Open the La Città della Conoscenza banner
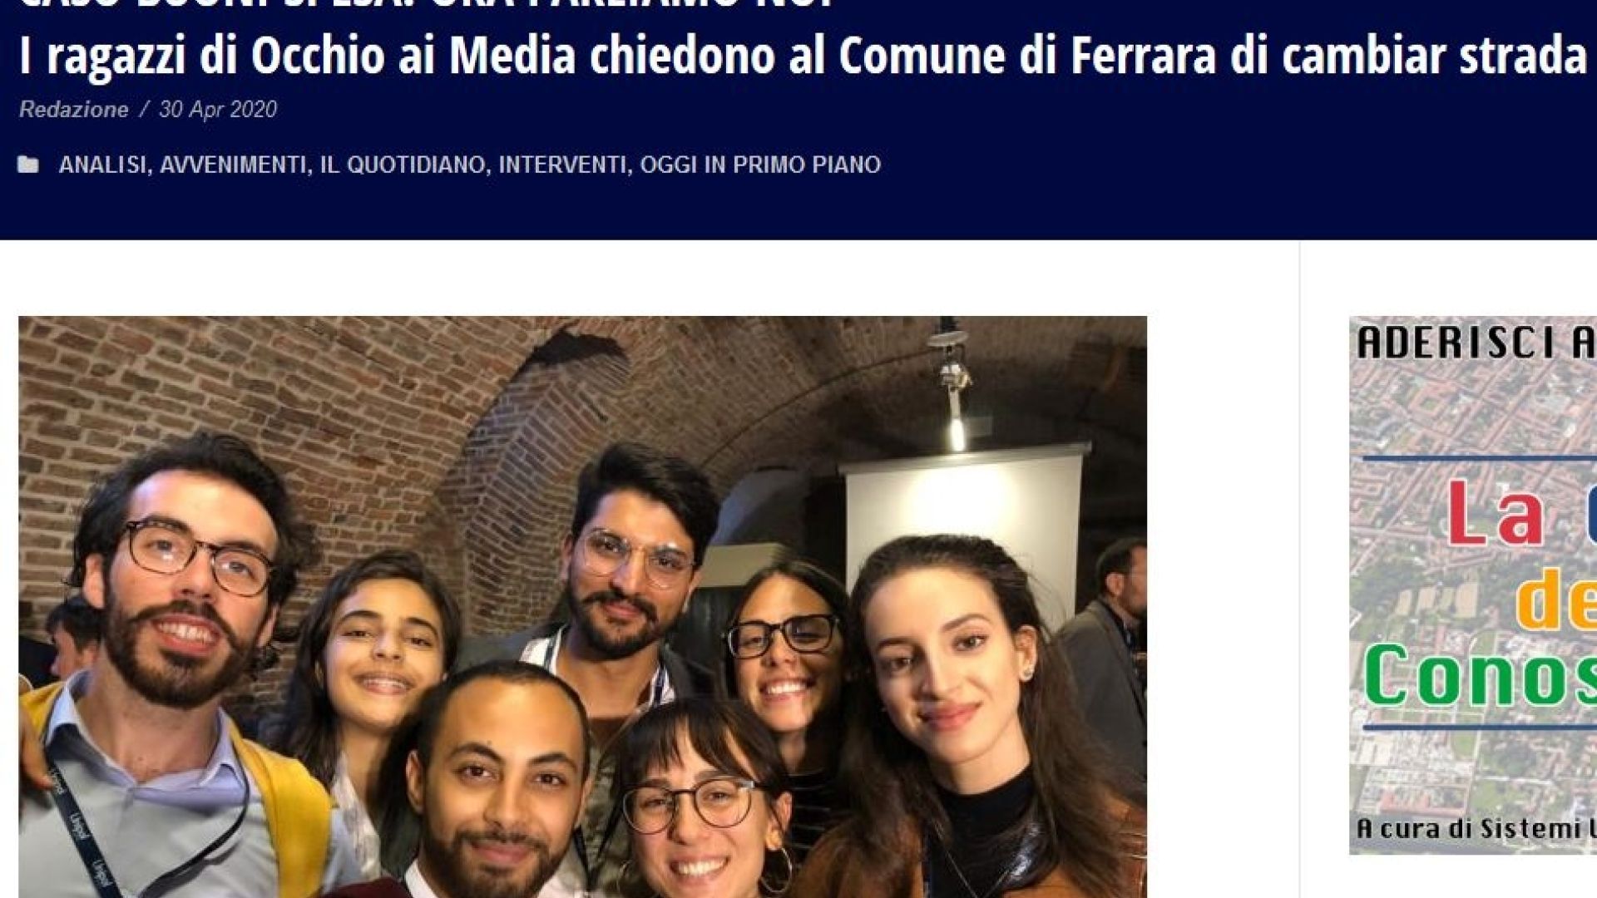This screenshot has width=1597, height=898. tap(1473, 585)
